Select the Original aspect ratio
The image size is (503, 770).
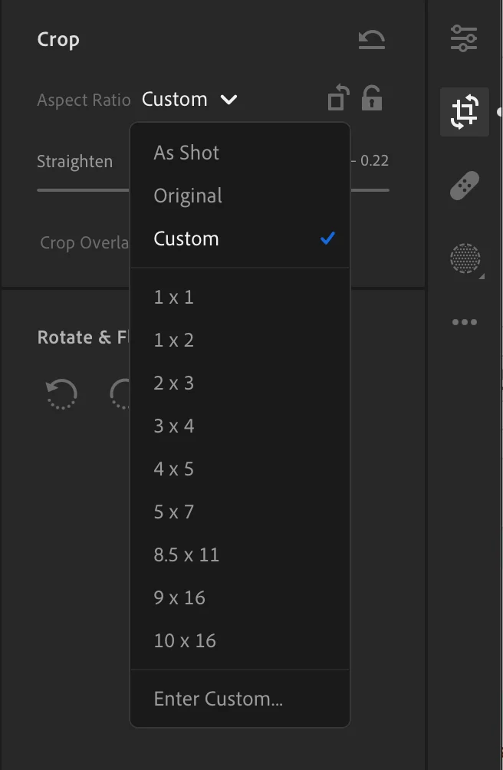pos(187,196)
